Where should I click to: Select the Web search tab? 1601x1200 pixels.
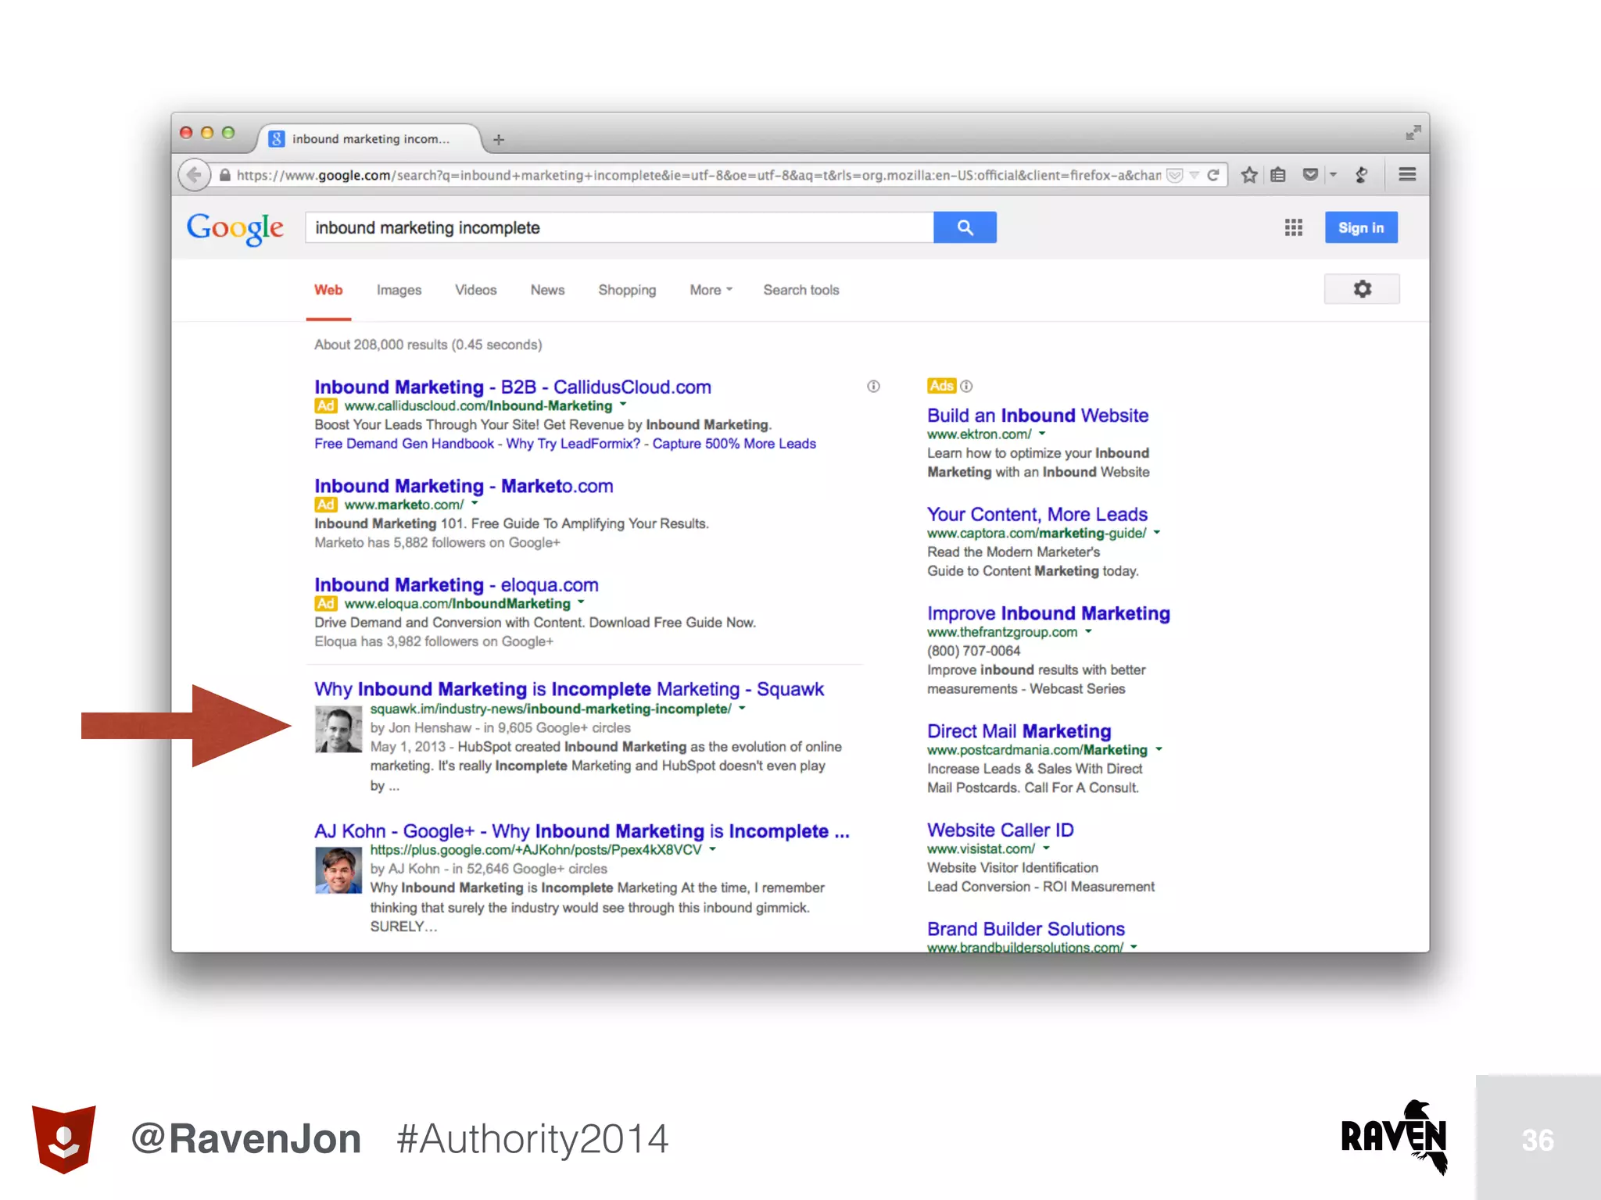328,290
